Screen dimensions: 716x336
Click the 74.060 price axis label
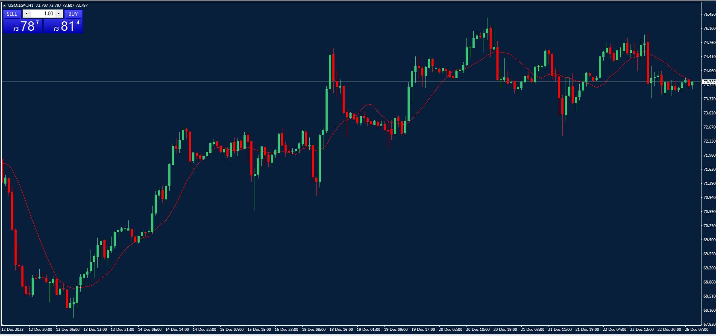(709, 70)
